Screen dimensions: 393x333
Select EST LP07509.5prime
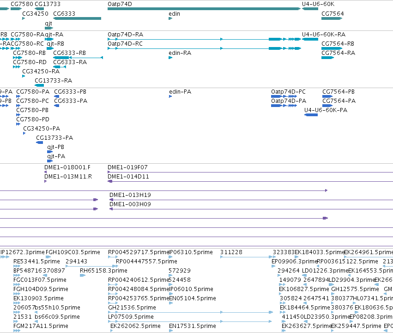tap(190, 321)
